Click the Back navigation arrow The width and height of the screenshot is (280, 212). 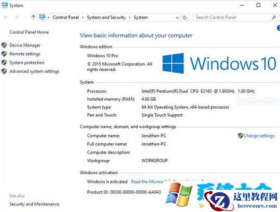click(6, 17)
